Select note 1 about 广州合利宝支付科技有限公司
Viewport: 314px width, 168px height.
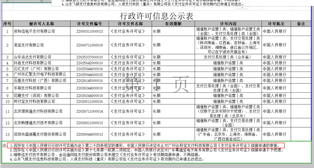pyautogui.click(x=146, y=145)
